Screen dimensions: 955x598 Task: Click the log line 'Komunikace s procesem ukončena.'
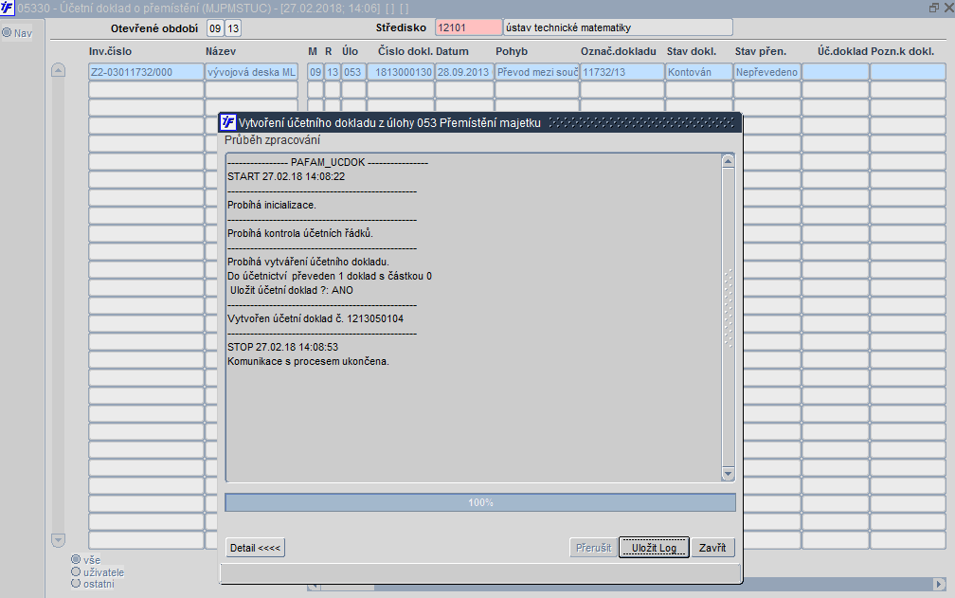pyautogui.click(x=308, y=361)
